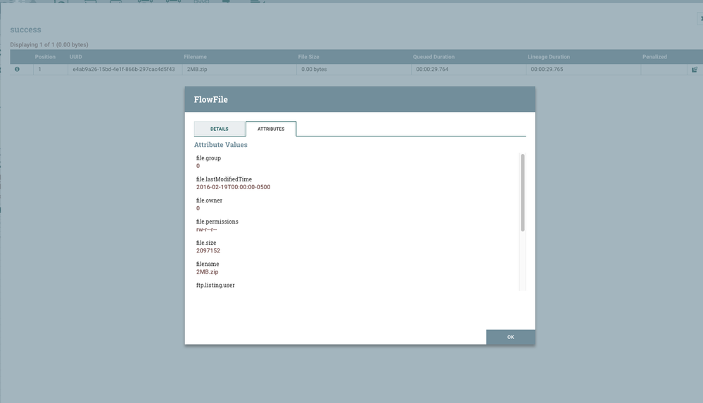
Task: Click the success queue title
Action: [25, 30]
